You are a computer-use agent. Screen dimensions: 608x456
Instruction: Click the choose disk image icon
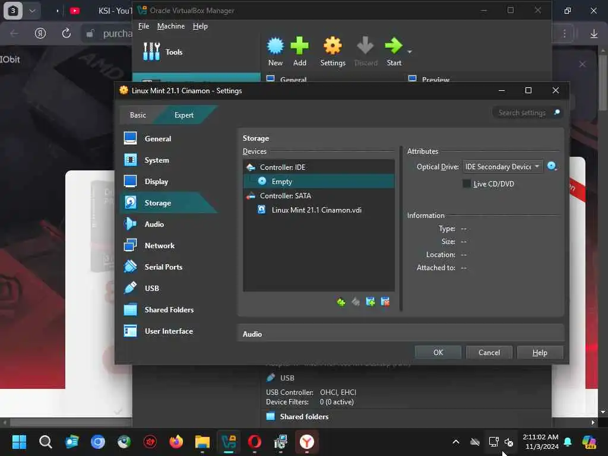click(x=552, y=166)
